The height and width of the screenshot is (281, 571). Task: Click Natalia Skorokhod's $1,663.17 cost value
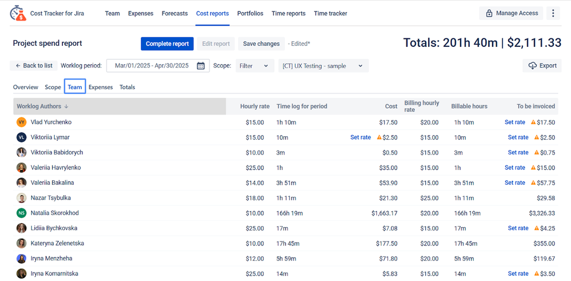(384, 213)
